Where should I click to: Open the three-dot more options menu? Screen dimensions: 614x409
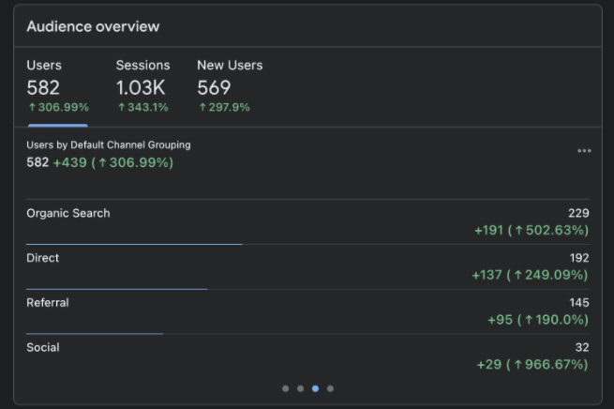584,151
